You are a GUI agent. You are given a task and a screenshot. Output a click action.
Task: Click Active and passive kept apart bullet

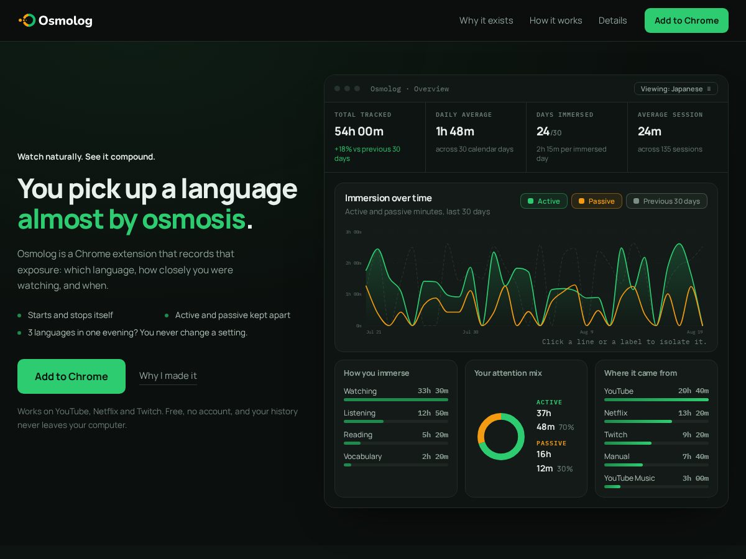point(233,316)
